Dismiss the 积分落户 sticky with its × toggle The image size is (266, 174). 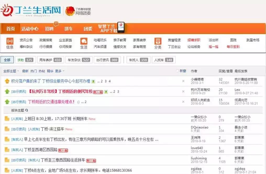183,81
